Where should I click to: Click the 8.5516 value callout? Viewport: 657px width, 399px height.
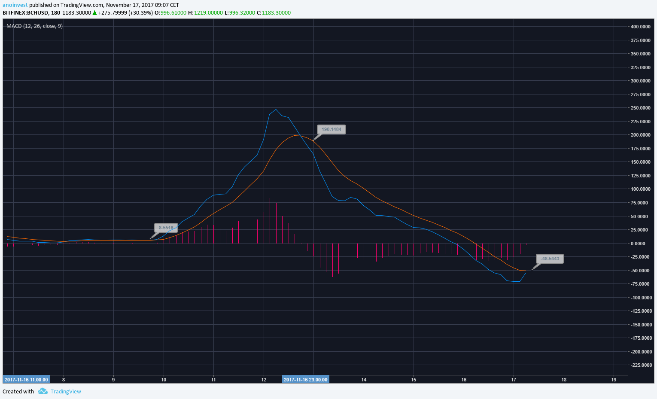pyautogui.click(x=166, y=228)
